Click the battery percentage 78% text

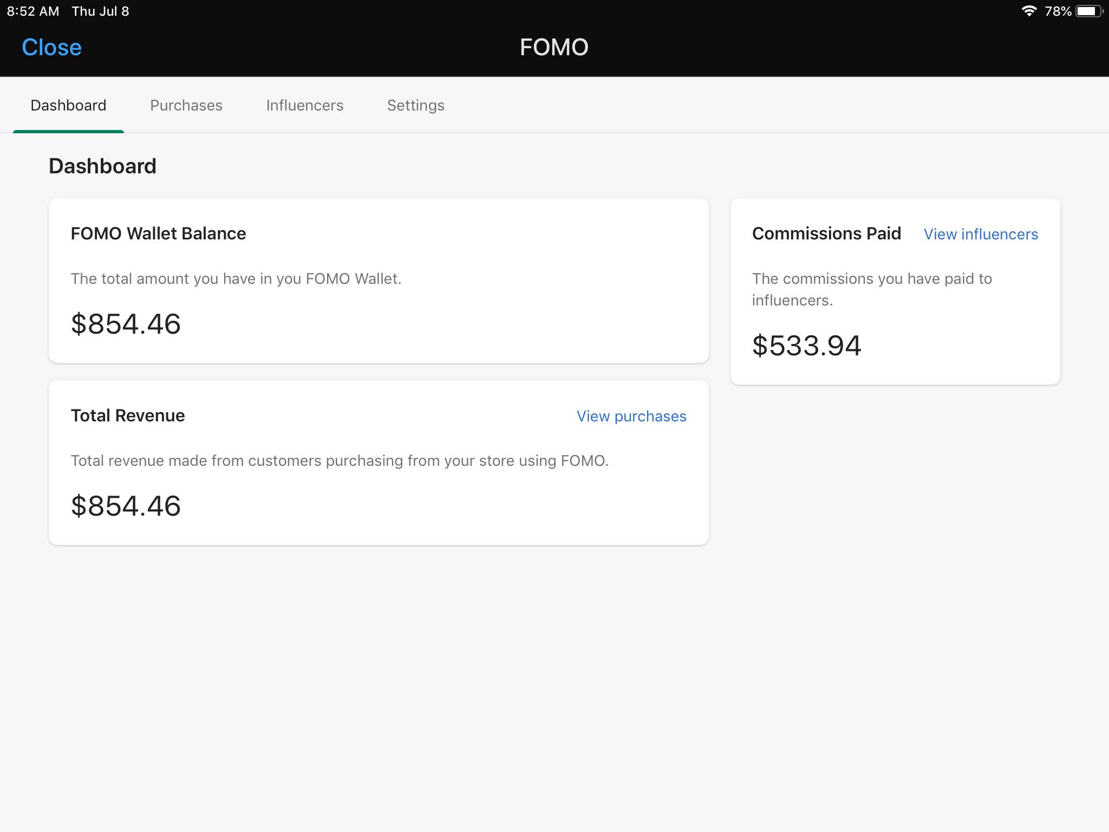(1058, 11)
